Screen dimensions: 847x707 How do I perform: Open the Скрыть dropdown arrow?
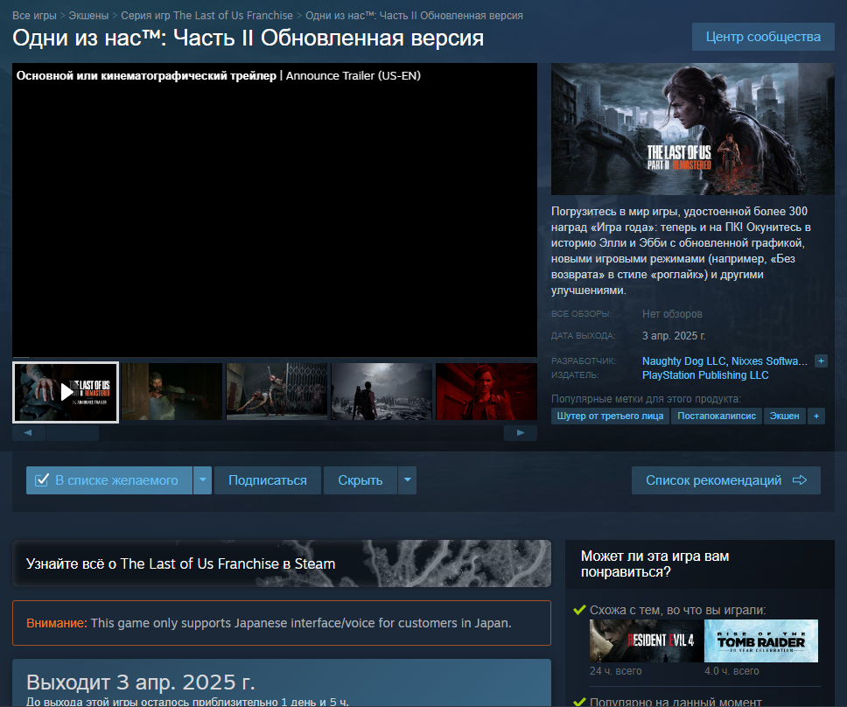[407, 480]
